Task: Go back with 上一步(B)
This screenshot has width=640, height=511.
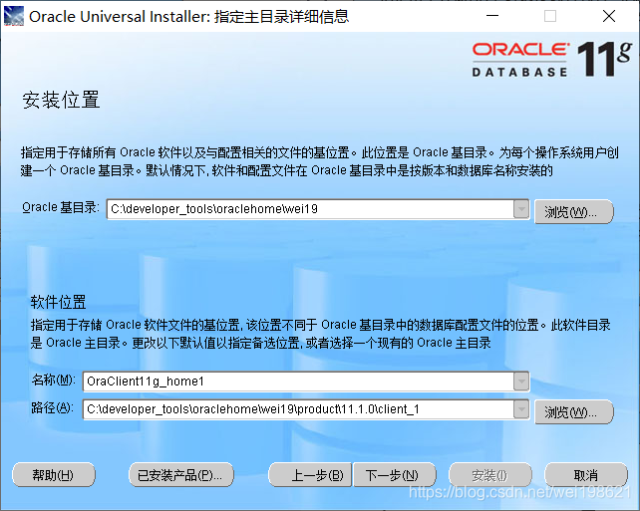Action: (x=310, y=475)
